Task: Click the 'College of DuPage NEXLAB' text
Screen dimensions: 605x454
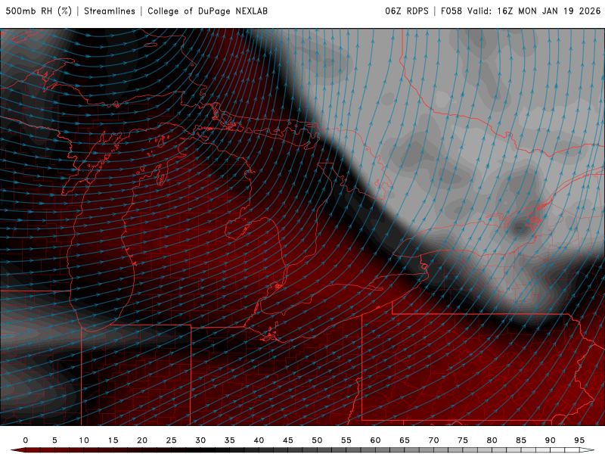Action: 207,11
